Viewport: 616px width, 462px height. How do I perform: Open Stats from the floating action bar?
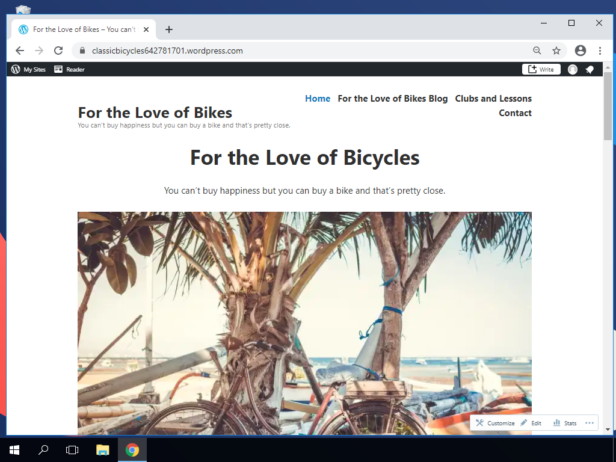click(x=565, y=423)
